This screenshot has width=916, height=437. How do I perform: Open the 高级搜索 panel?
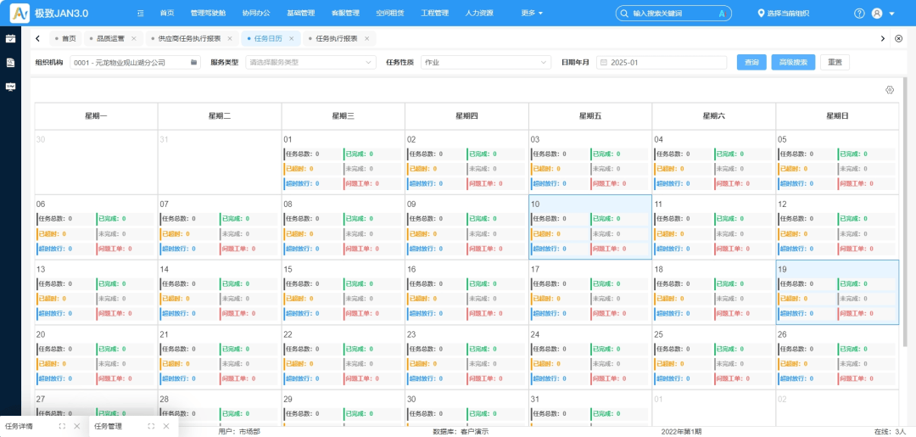[x=793, y=63]
